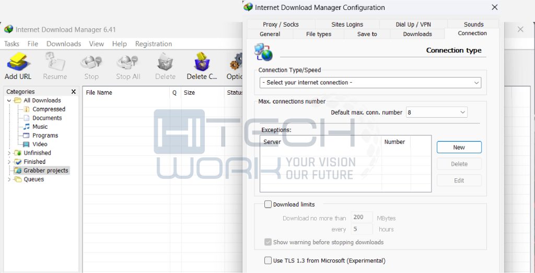Screen dimensions: 535x273
Task: Click the New exception button
Action: 459,147
